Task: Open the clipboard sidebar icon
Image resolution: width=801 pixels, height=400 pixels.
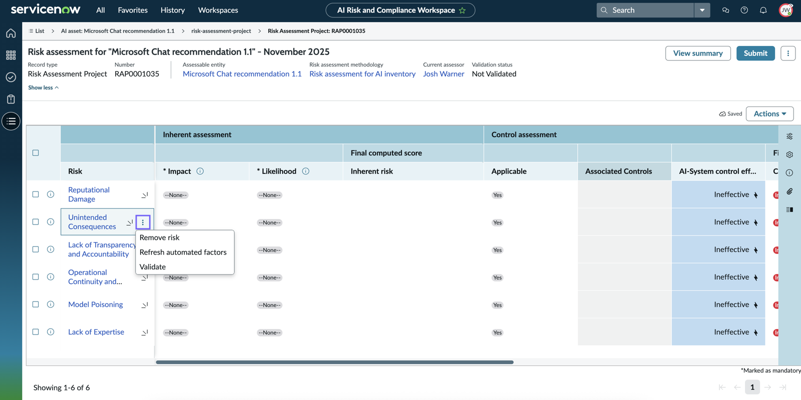Action: 11,99
